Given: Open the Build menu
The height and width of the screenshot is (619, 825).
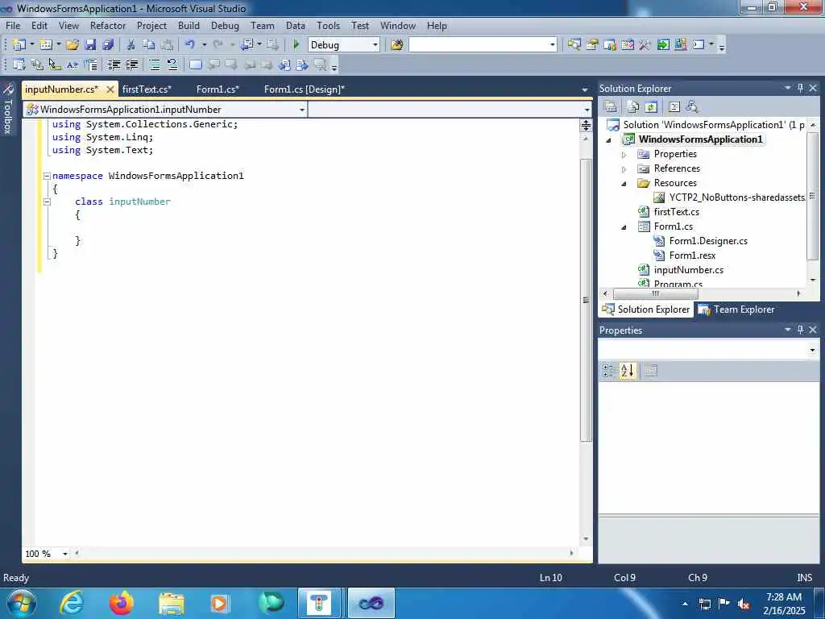Looking at the screenshot, I should tap(189, 25).
